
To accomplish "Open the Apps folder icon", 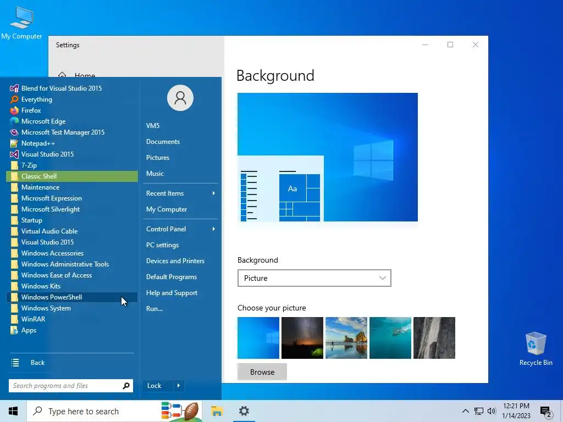I will click(14, 330).
